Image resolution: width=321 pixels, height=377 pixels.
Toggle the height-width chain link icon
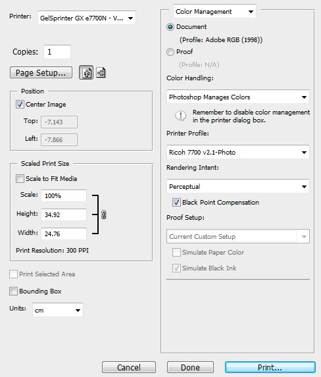tap(104, 214)
